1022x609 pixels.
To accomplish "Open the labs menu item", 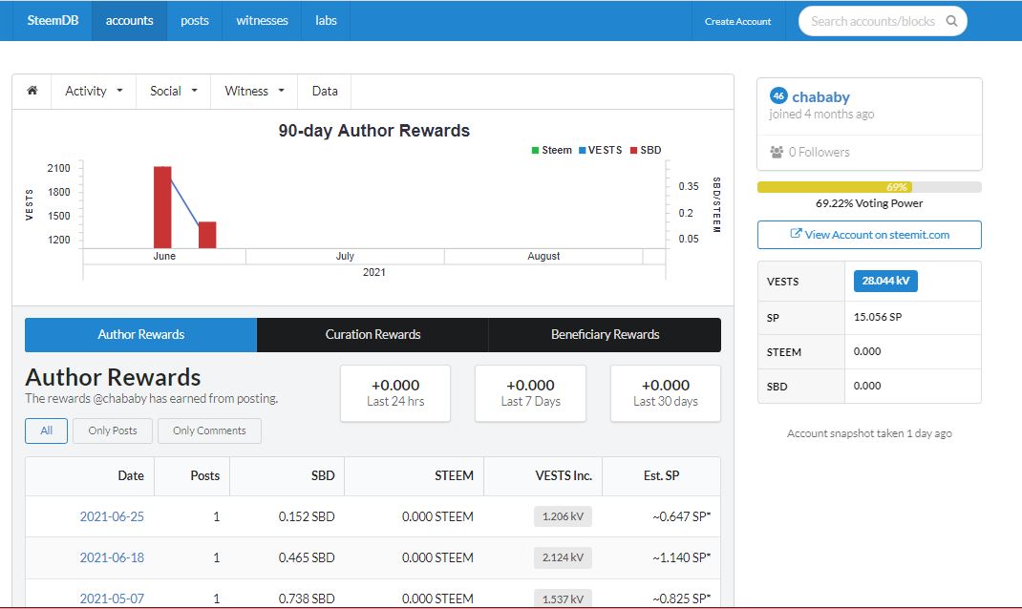I will [326, 20].
